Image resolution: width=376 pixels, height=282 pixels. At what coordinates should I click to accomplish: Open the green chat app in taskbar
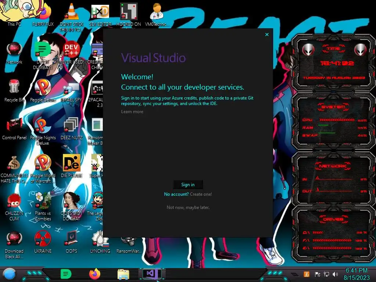[66, 274]
